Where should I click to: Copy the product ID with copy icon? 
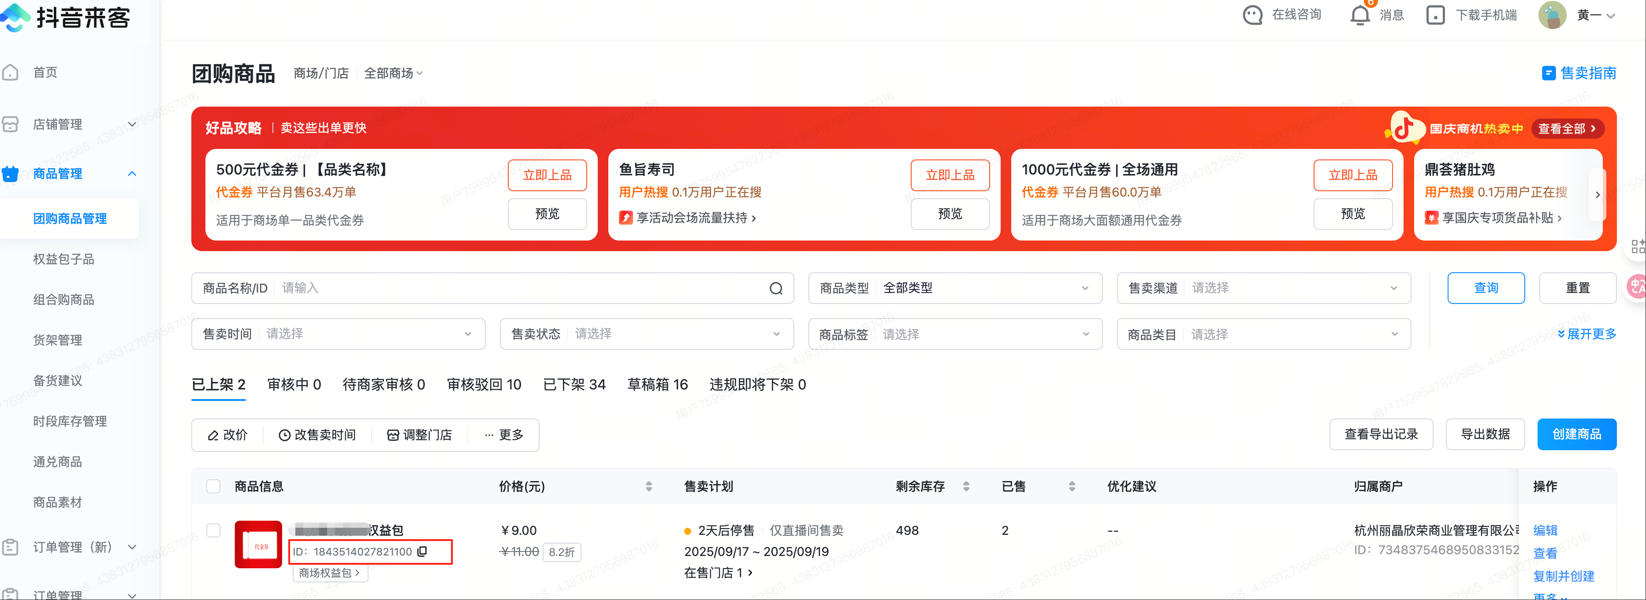click(x=422, y=552)
